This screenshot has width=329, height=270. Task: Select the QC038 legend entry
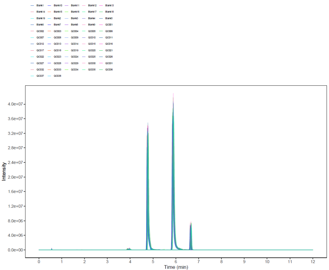tap(57, 76)
